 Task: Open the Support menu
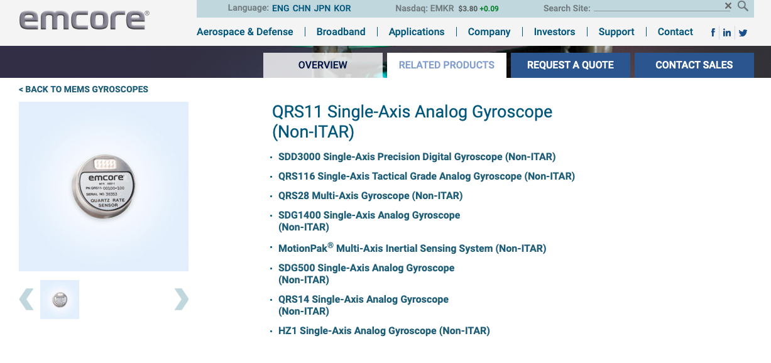(616, 32)
